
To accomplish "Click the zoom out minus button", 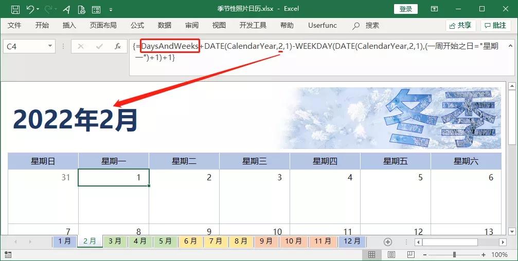I will point(425,255).
